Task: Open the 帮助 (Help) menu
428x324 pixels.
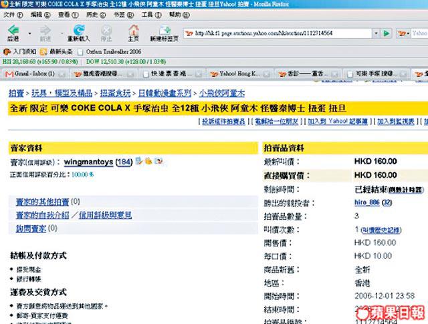Action: tap(179, 15)
